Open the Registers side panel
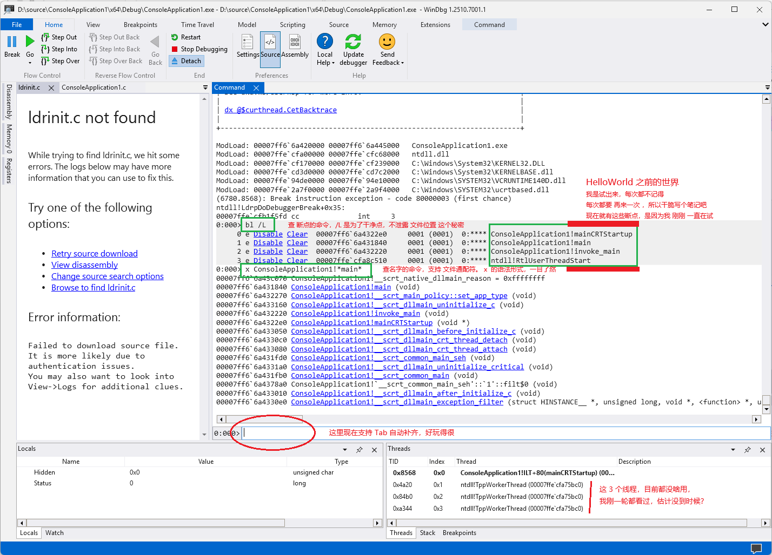This screenshot has height=555, width=772. point(9,171)
